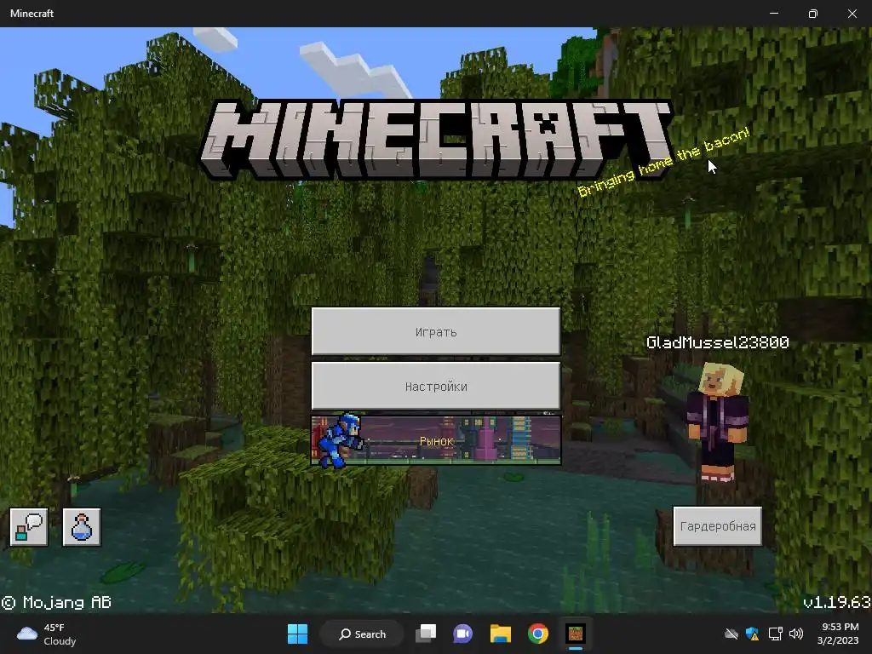Click the network tray icon
The width and height of the screenshot is (872, 654).
(775, 634)
